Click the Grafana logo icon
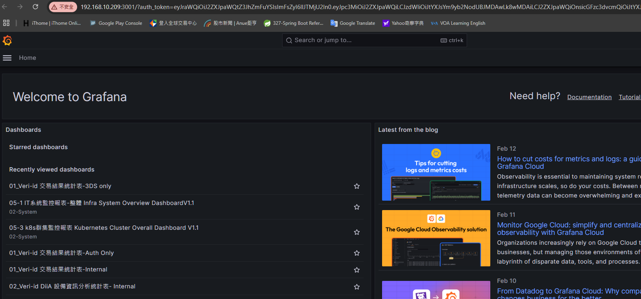Screen dimensions: 641x299 click(7, 41)
